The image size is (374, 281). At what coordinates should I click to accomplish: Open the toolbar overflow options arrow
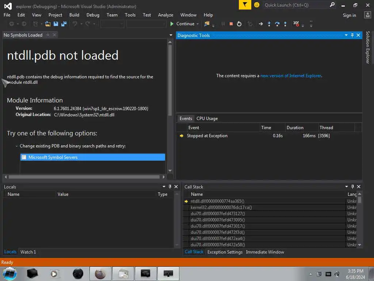311,24
